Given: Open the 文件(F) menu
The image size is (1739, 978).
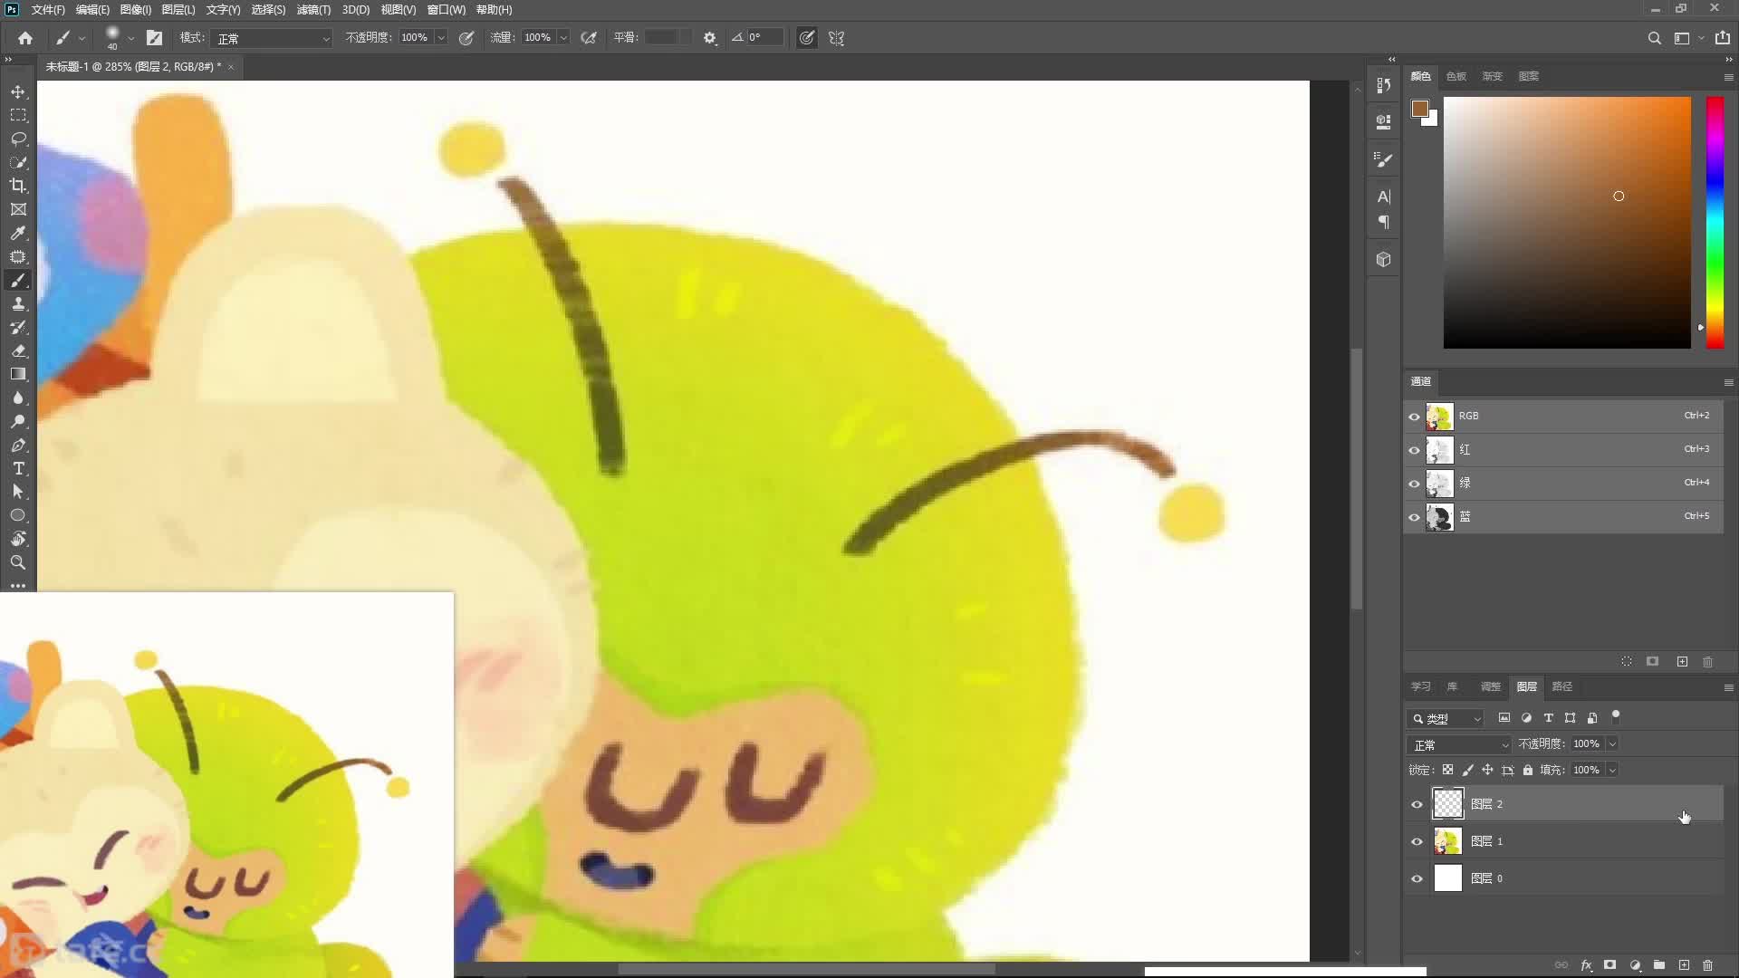Looking at the screenshot, I should coord(48,10).
